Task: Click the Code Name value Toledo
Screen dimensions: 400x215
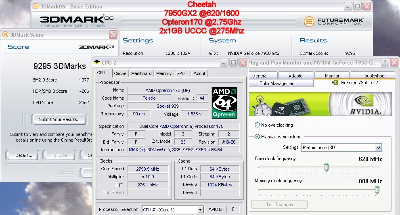Action: click(149, 98)
